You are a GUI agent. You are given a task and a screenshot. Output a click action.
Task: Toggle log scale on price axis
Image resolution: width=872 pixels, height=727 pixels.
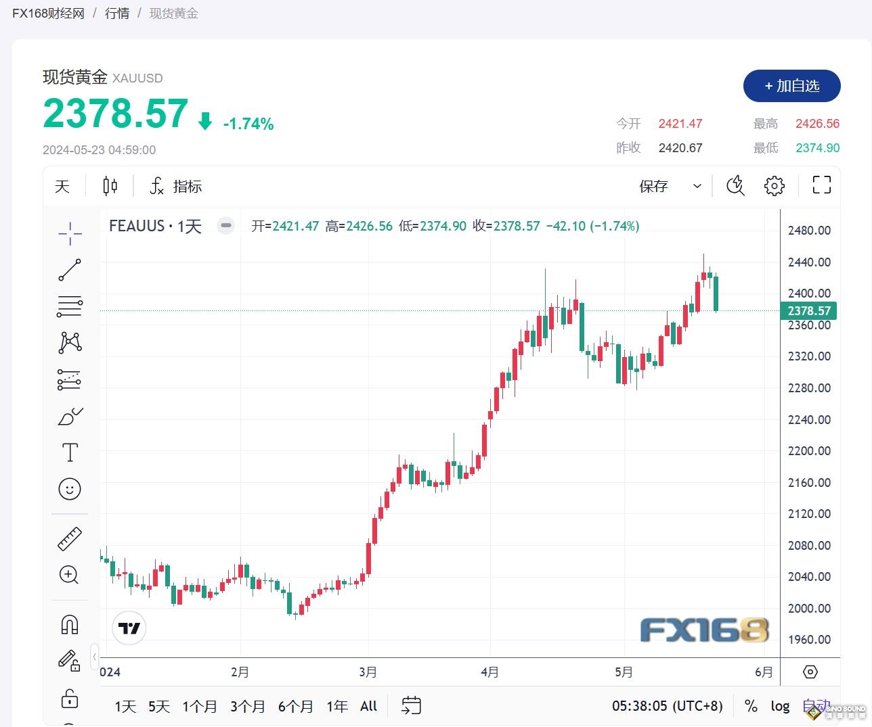780,706
